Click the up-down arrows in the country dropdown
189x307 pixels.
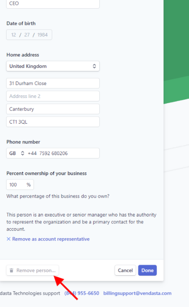[94, 66]
